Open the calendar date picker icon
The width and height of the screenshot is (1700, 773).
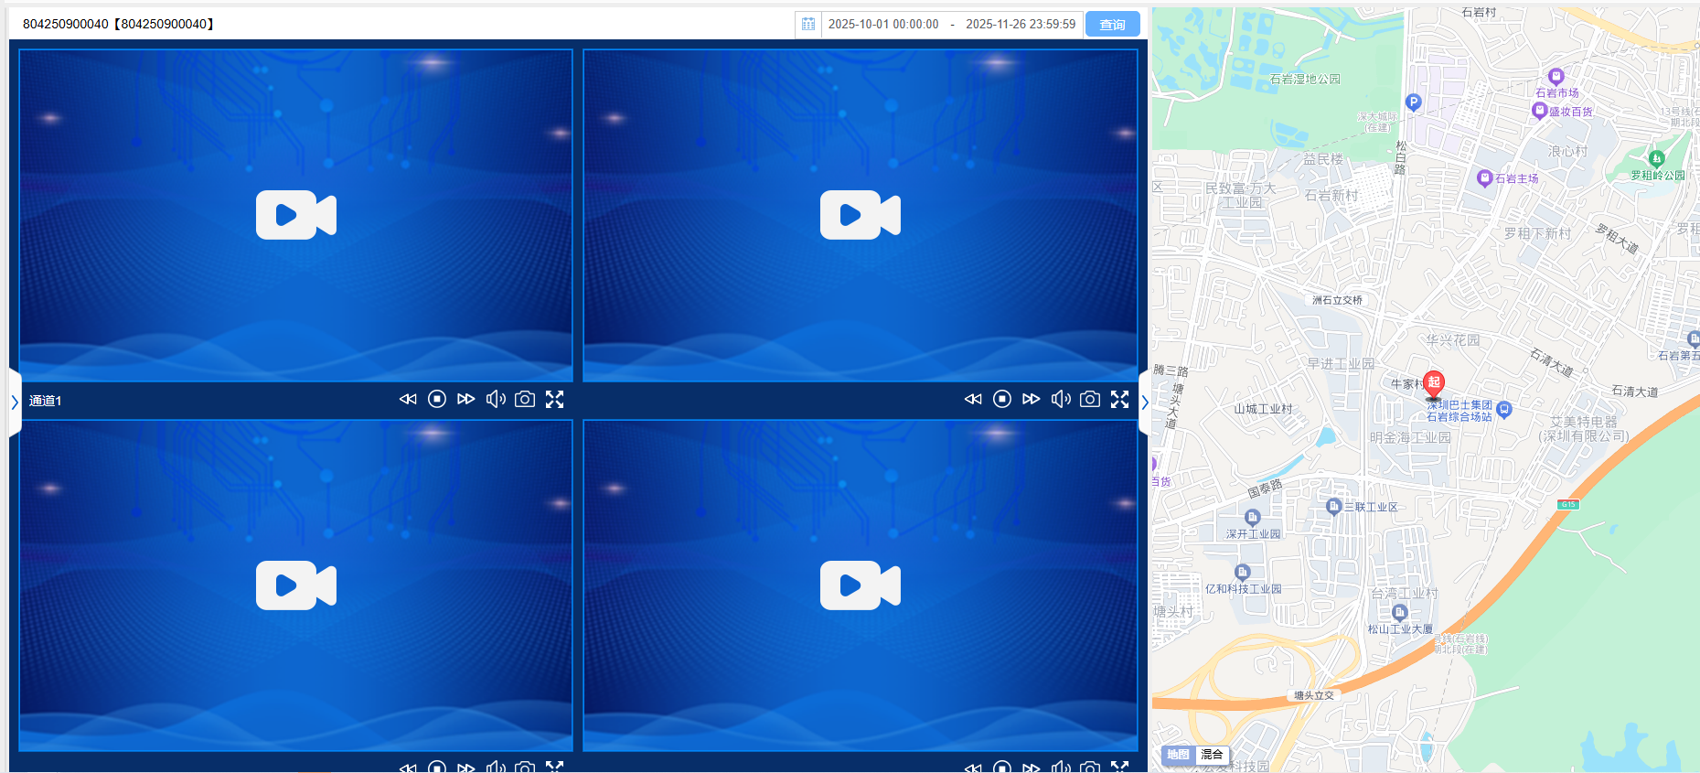point(808,25)
